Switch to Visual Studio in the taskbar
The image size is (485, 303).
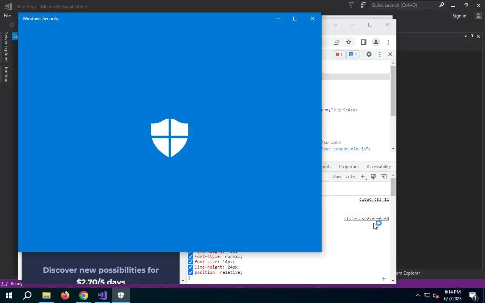pos(102,295)
